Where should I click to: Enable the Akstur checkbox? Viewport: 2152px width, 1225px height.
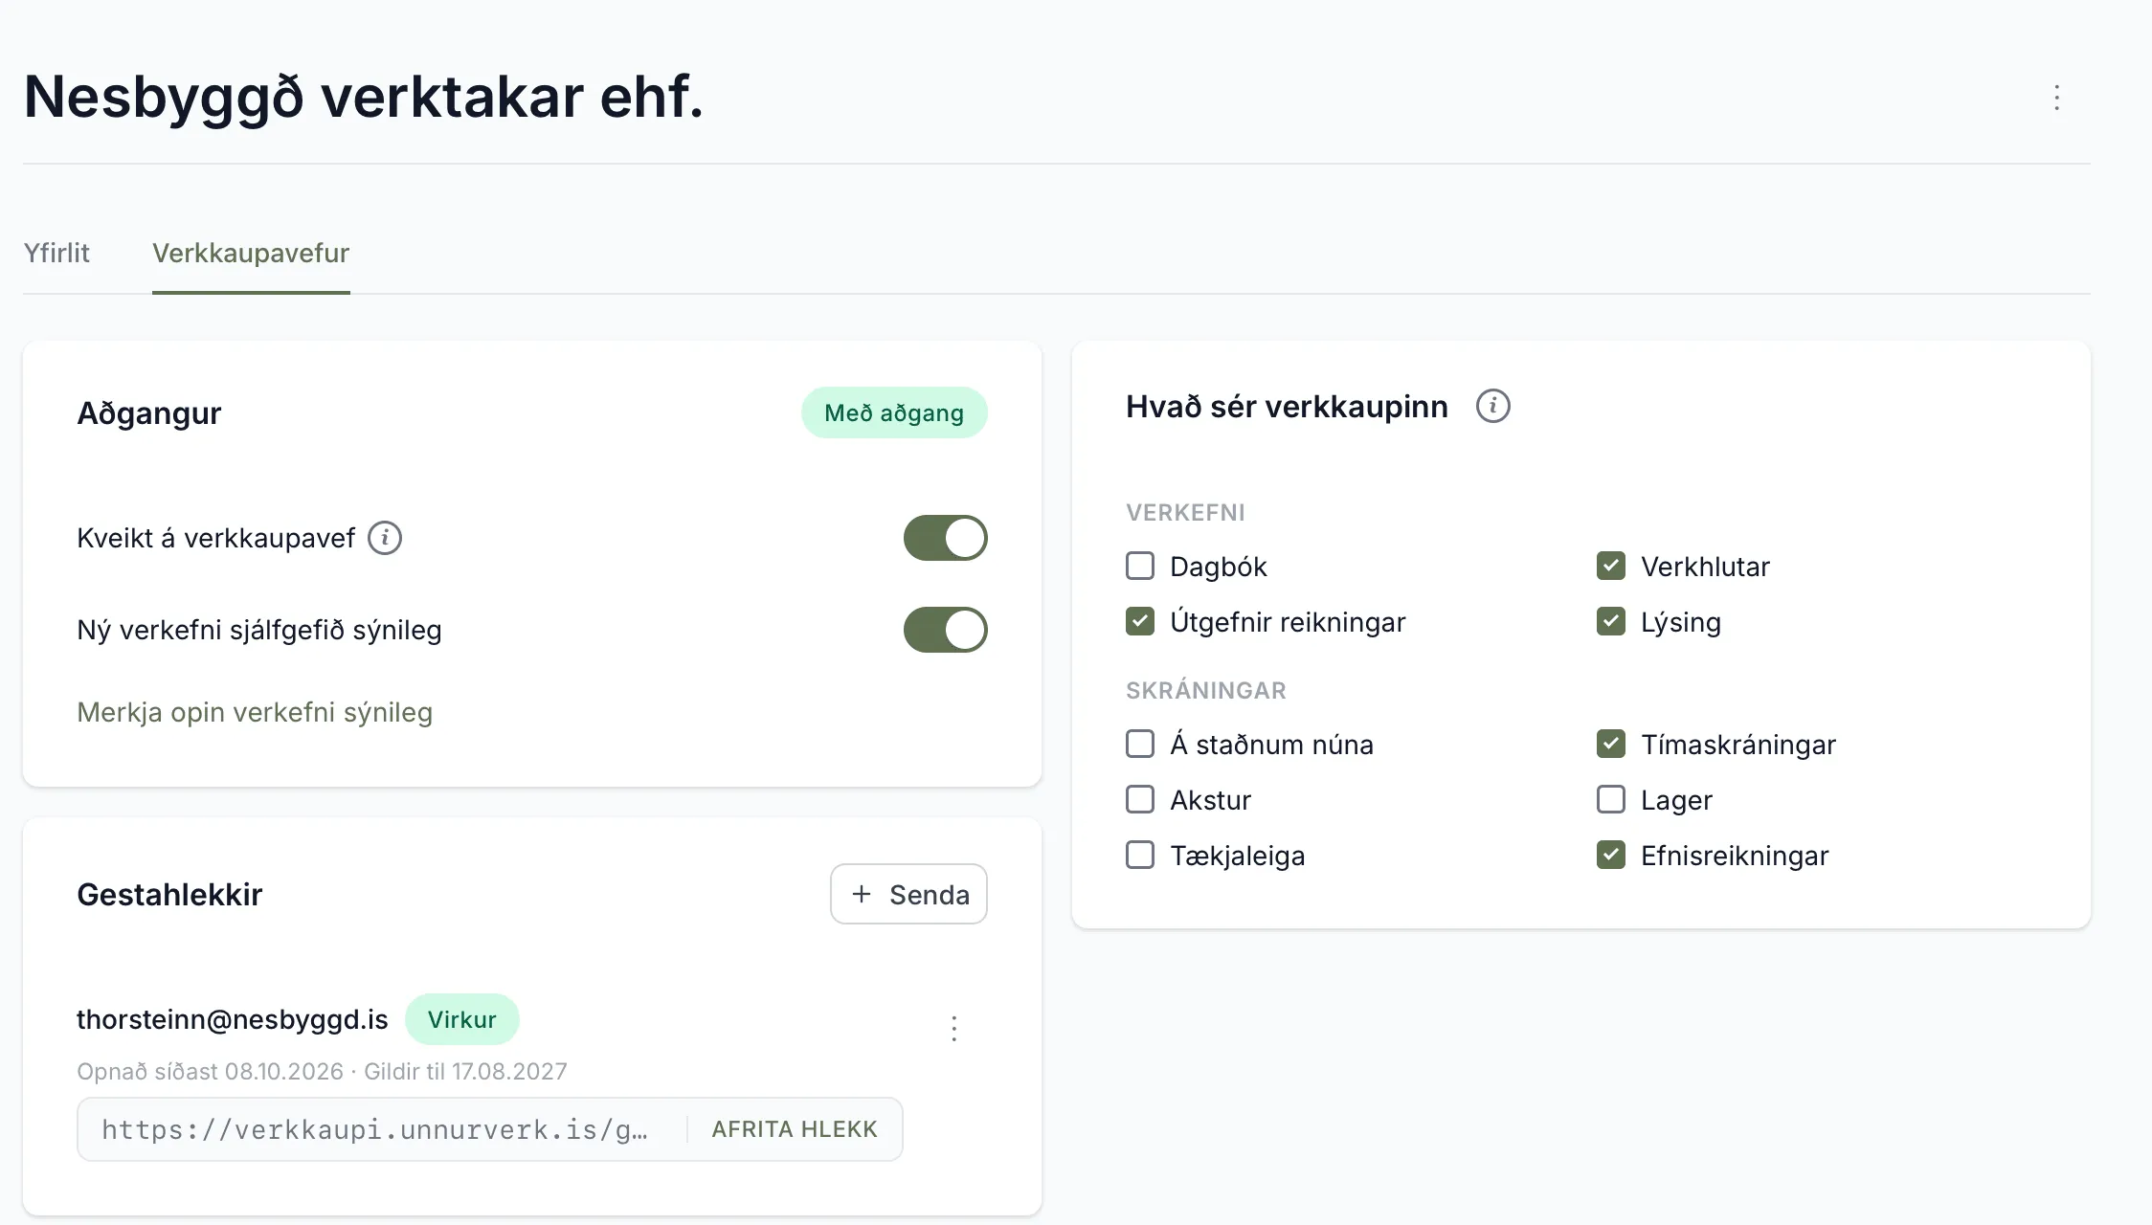(x=1139, y=799)
